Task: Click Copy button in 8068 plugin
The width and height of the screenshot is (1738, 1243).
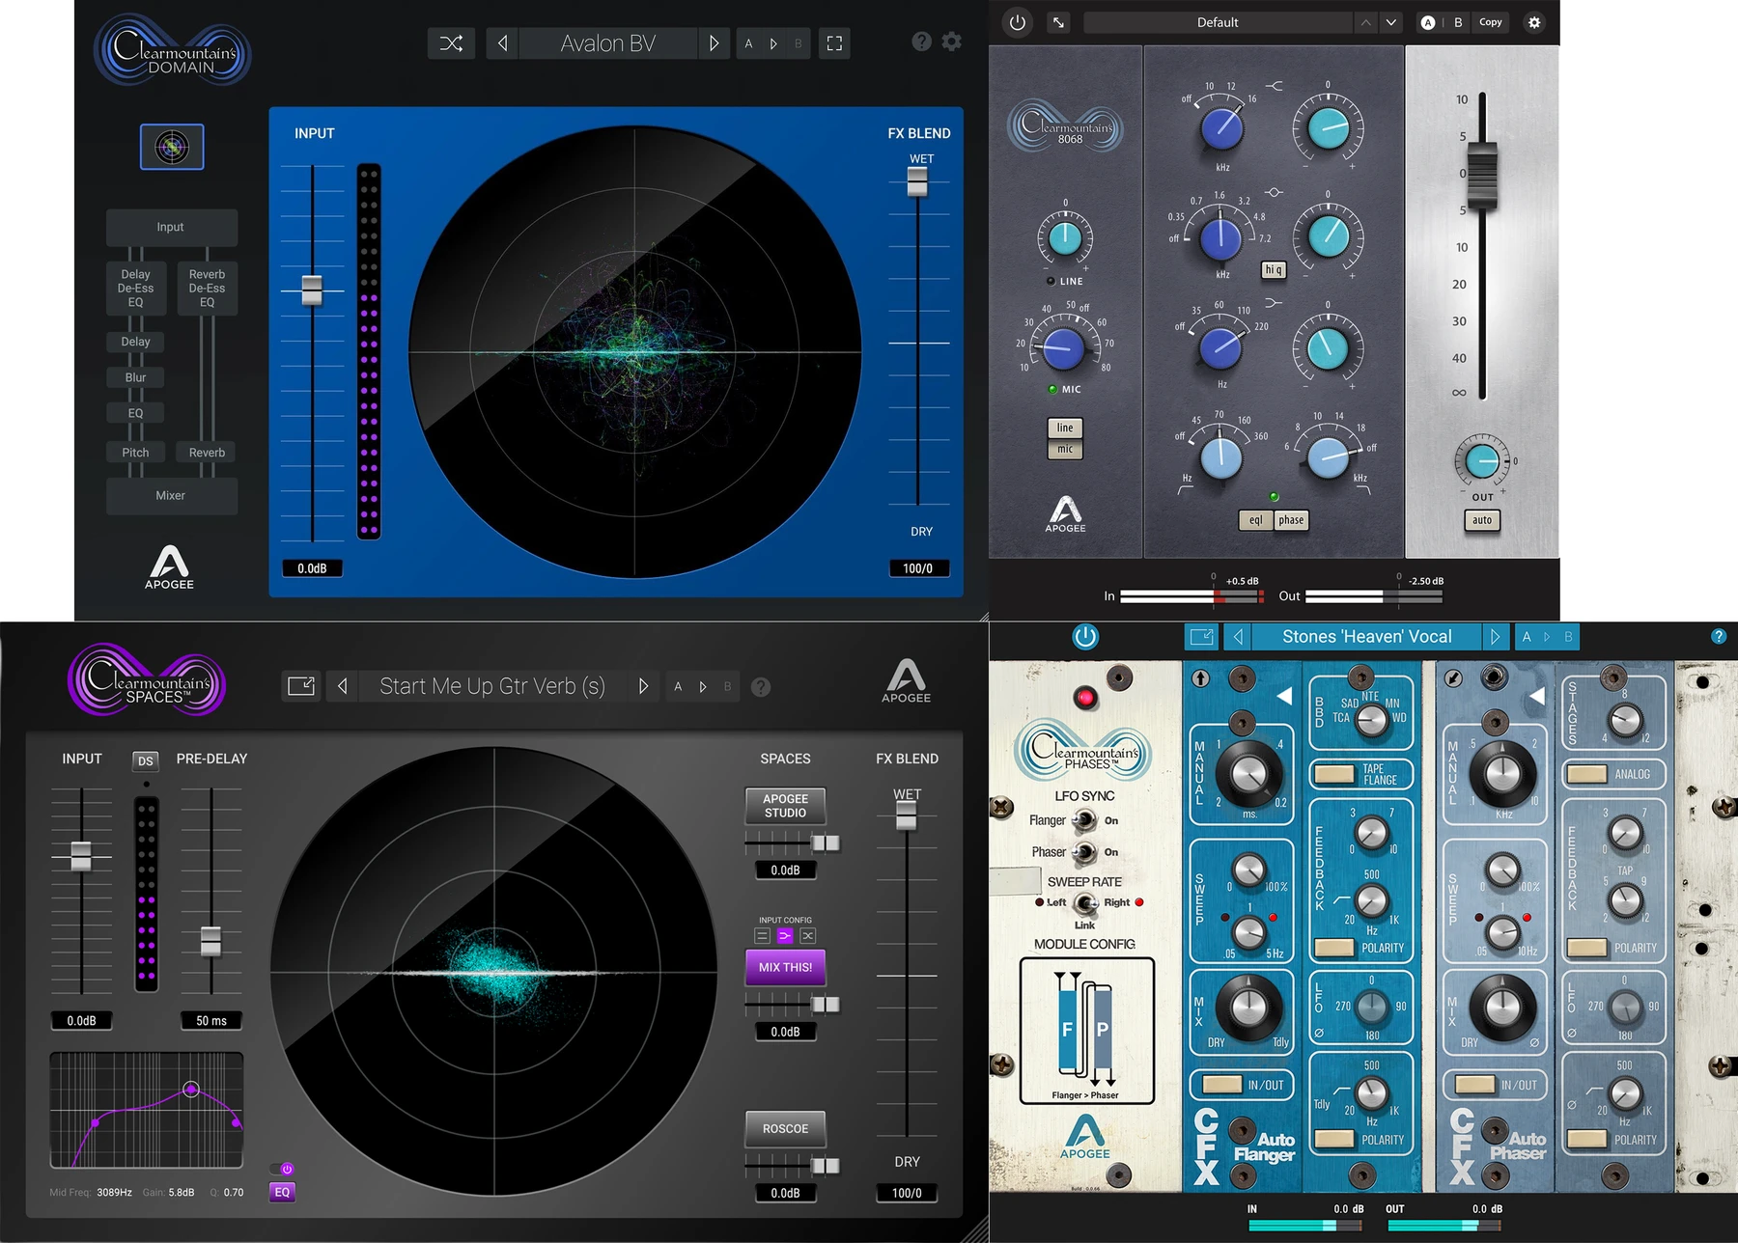Action: coord(1491,22)
